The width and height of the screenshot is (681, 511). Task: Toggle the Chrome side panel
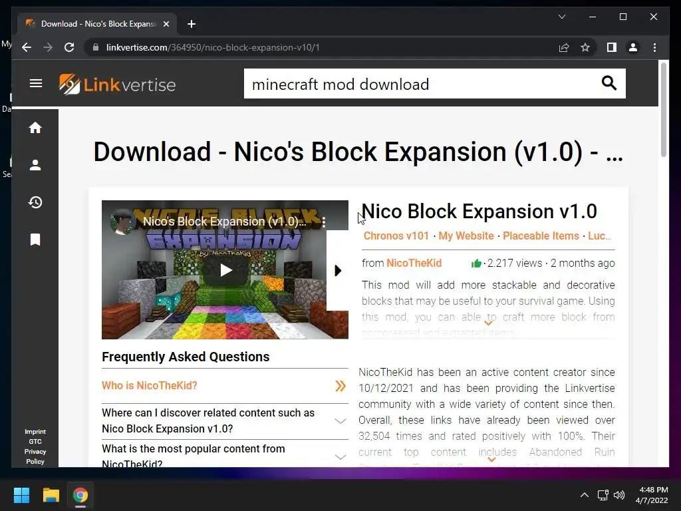(x=612, y=47)
